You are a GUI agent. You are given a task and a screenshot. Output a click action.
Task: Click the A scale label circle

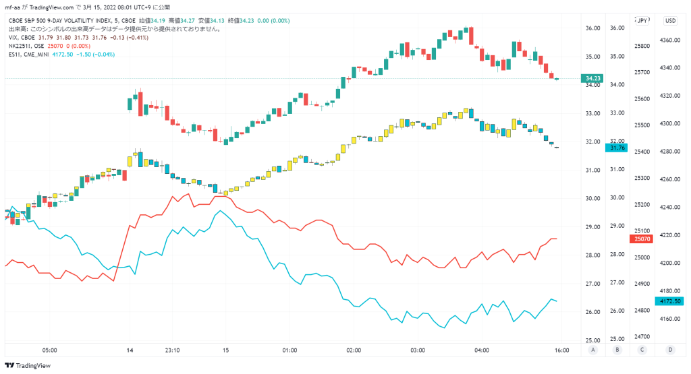(592, 350)
